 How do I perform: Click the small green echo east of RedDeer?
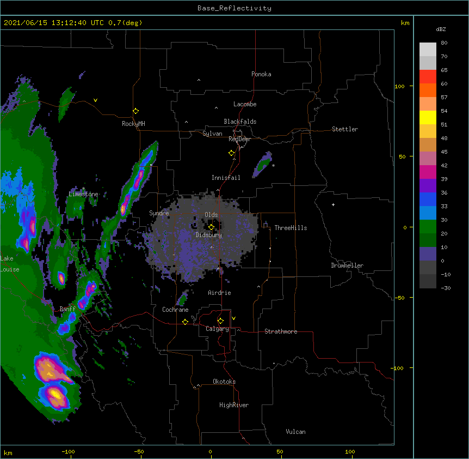click(x=263, y=164)
